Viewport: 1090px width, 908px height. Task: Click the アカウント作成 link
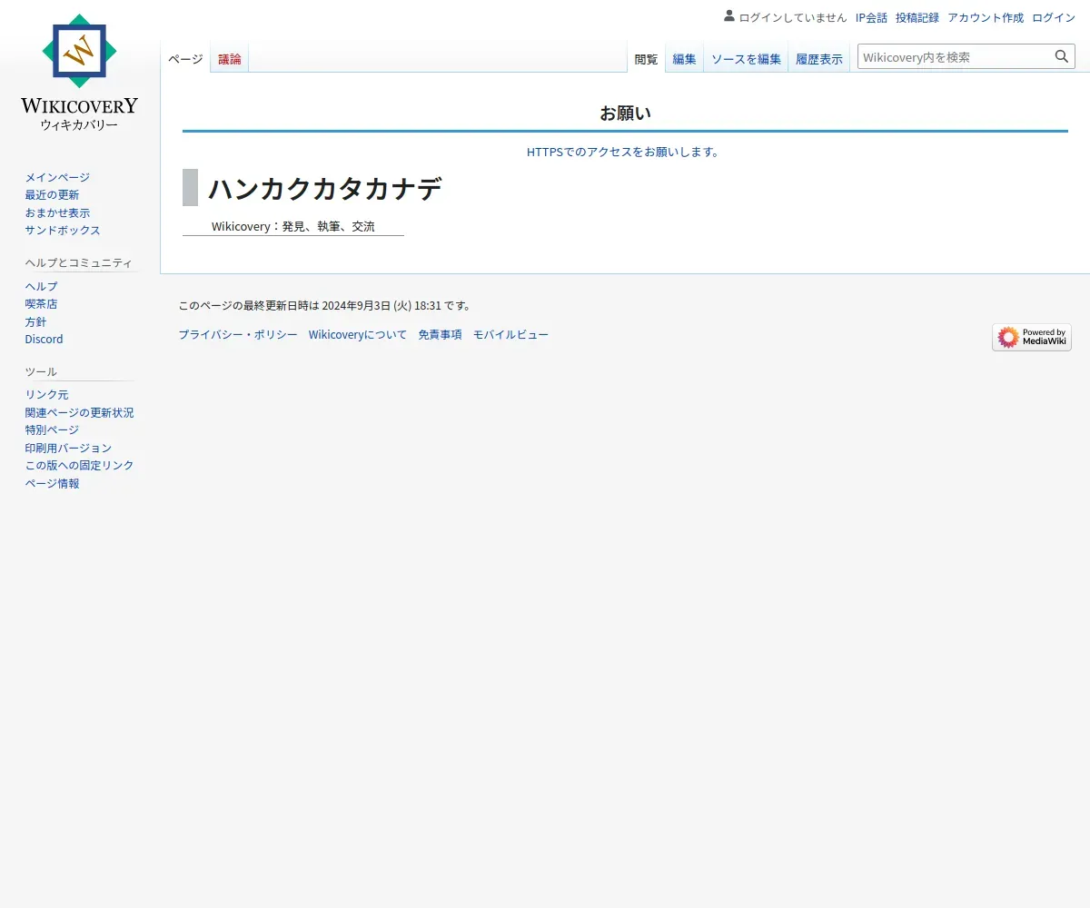[x=986, y=17]
